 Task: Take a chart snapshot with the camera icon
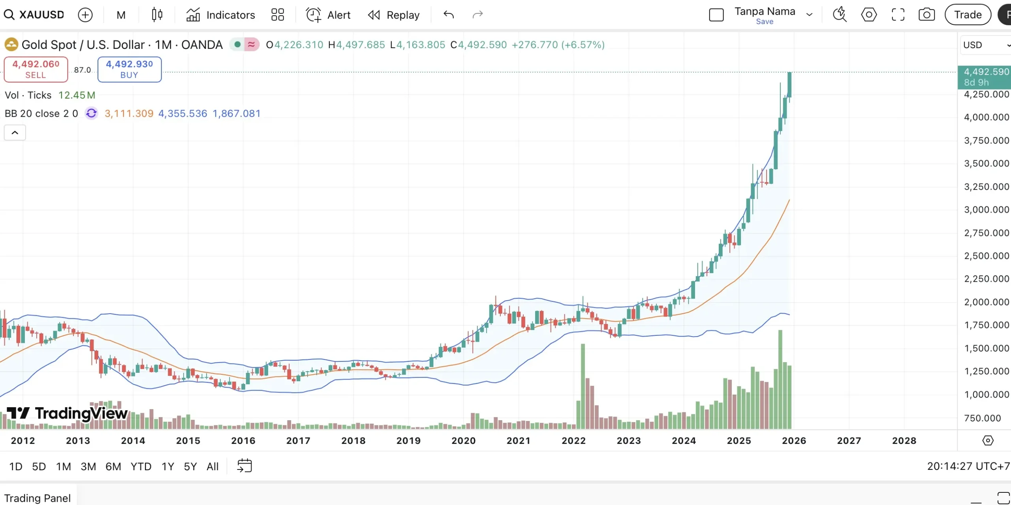tap(926, 15)
